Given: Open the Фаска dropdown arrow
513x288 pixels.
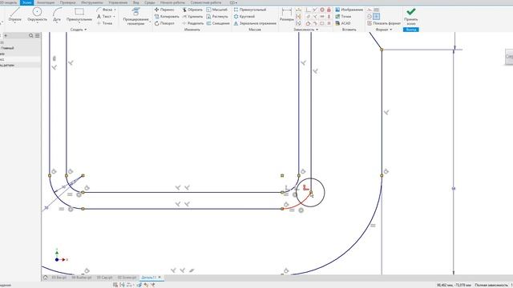Looking at the screenshot, I should coord(115,10).
